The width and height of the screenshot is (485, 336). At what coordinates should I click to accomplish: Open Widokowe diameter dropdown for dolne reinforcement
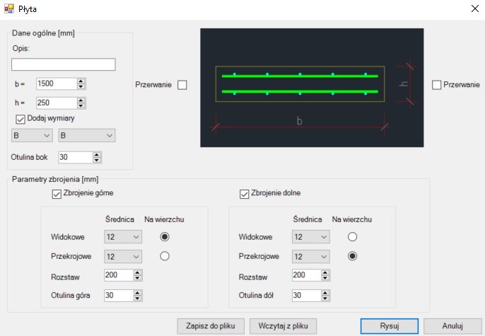click(x=311, y=237)
